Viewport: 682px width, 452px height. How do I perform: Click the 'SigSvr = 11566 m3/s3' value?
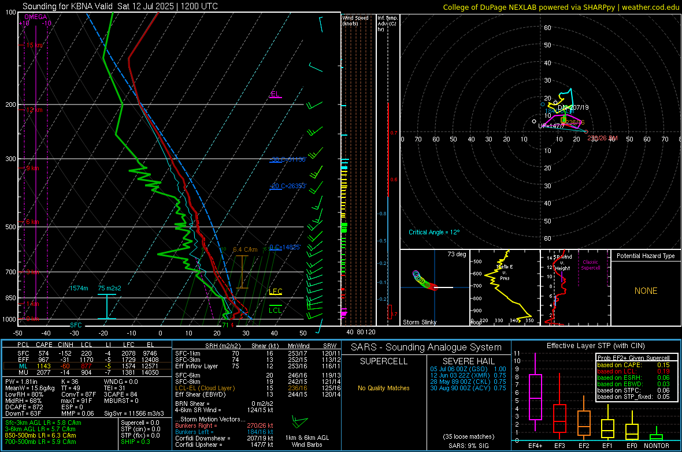(134, 413)
